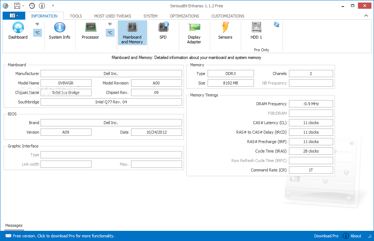374x241 pixels.
Task: Expand the save button dropdown arrow
Action: [x=23, y=6]
